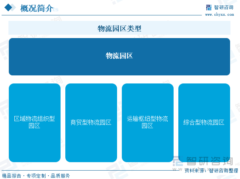Click the 综合型物流园区 card

pyautogui.click(x=204, y=123)
